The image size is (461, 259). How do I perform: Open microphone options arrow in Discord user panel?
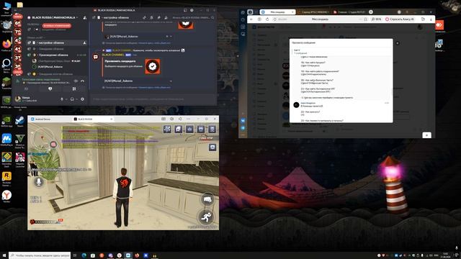click(x=66, y=99)
